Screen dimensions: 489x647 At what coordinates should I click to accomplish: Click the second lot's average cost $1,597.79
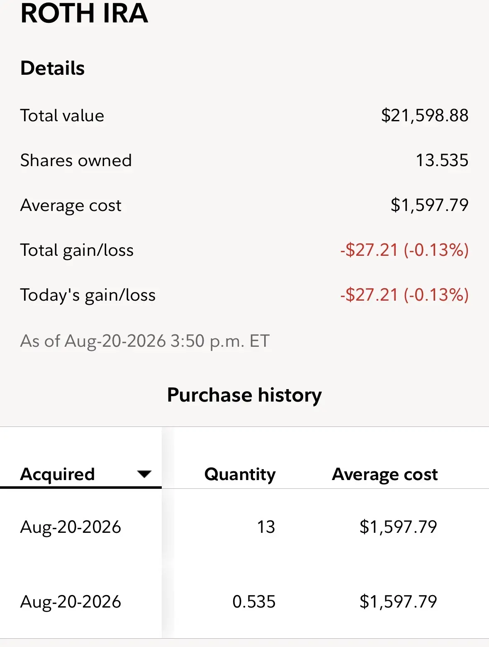click(x=398, y=601)
